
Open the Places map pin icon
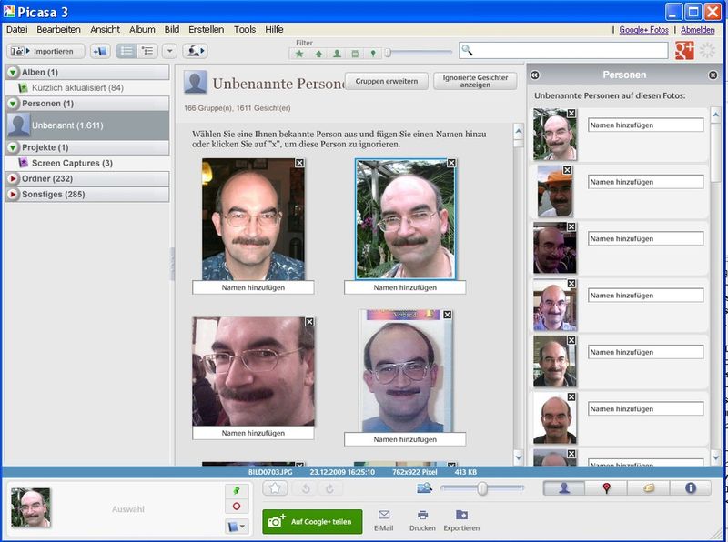(604, 489)
